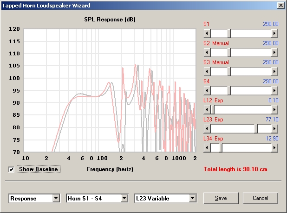Click the L23 Exp slider right arrow
Image resolution: width=287 pixels, height=213 pixels.
click(x=274, y=129)
